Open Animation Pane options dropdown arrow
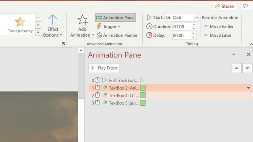Image resolution: width=253 pixels, height=142 pixels. 234,54
